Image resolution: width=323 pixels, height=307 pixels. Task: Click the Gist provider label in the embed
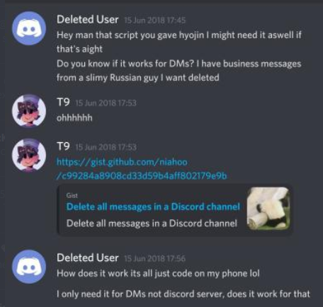click(72, 195)
